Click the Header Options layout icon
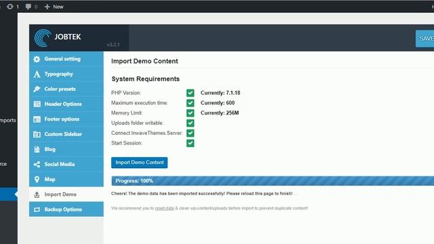434x244 pixels. click(x=37, y=104)
